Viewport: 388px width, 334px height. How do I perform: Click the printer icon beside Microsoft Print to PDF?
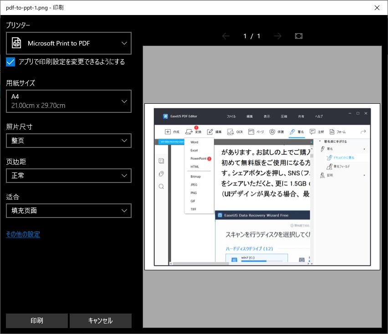[x=16, y=43]
